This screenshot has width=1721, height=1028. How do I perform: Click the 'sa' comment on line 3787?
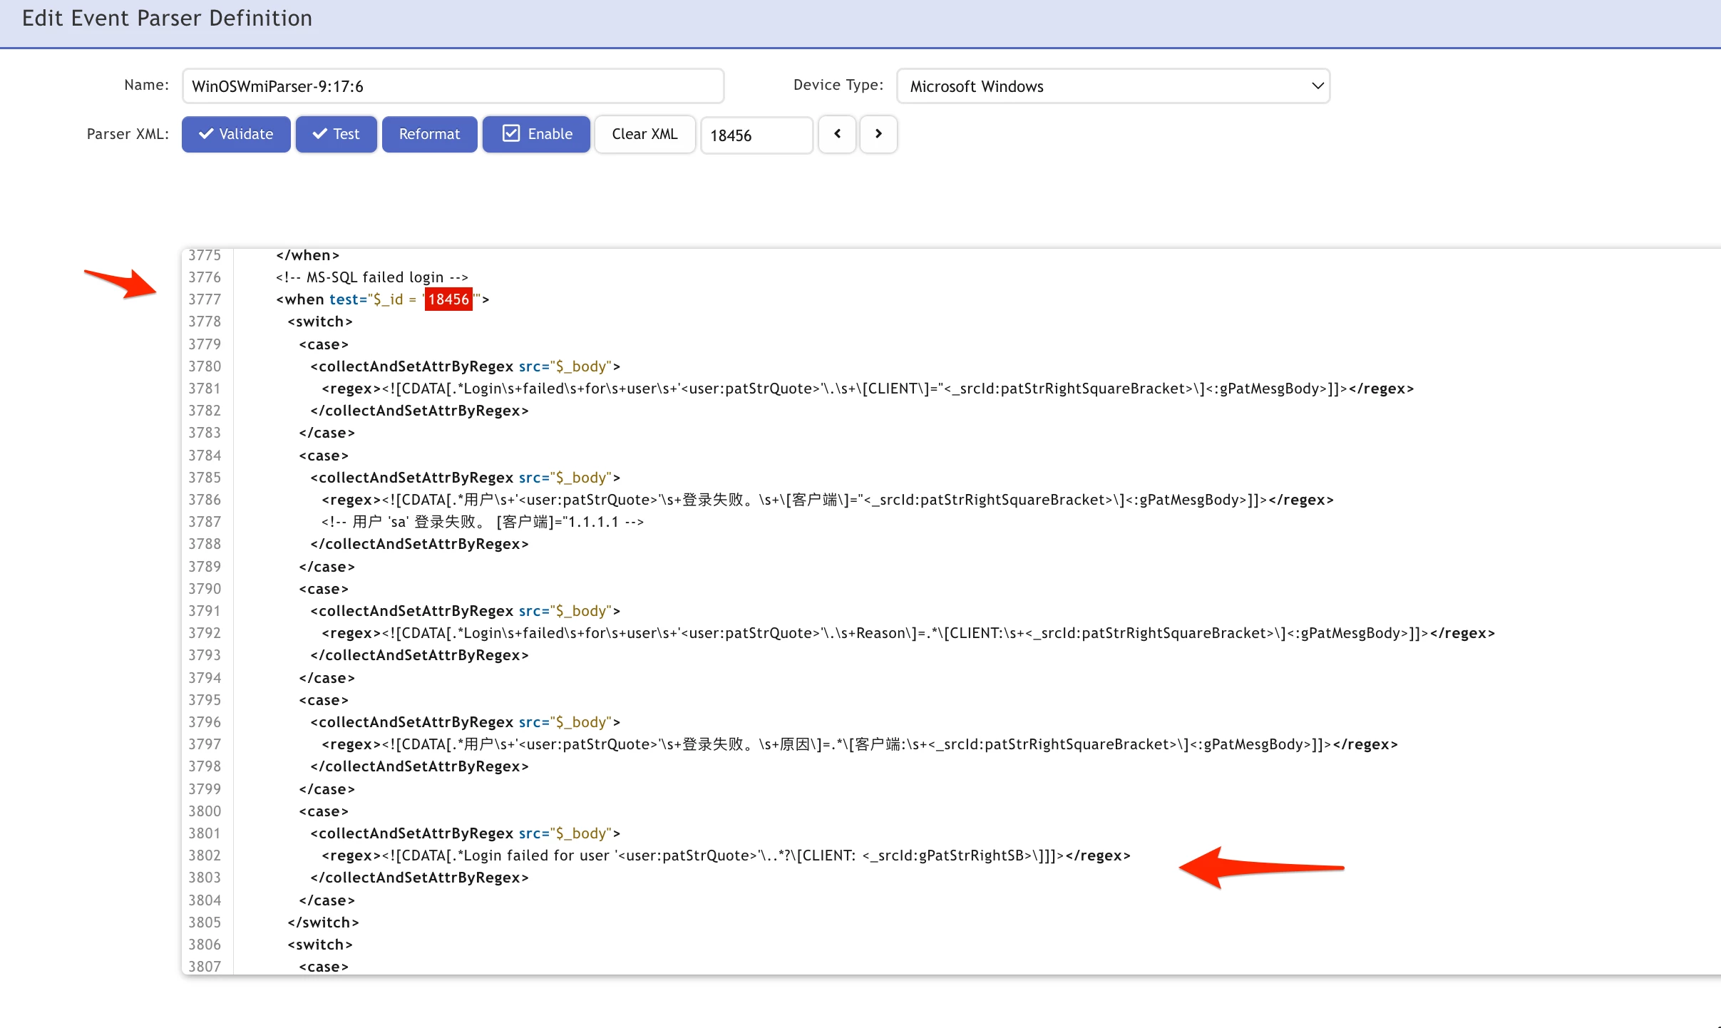click(x=483, y=522)
